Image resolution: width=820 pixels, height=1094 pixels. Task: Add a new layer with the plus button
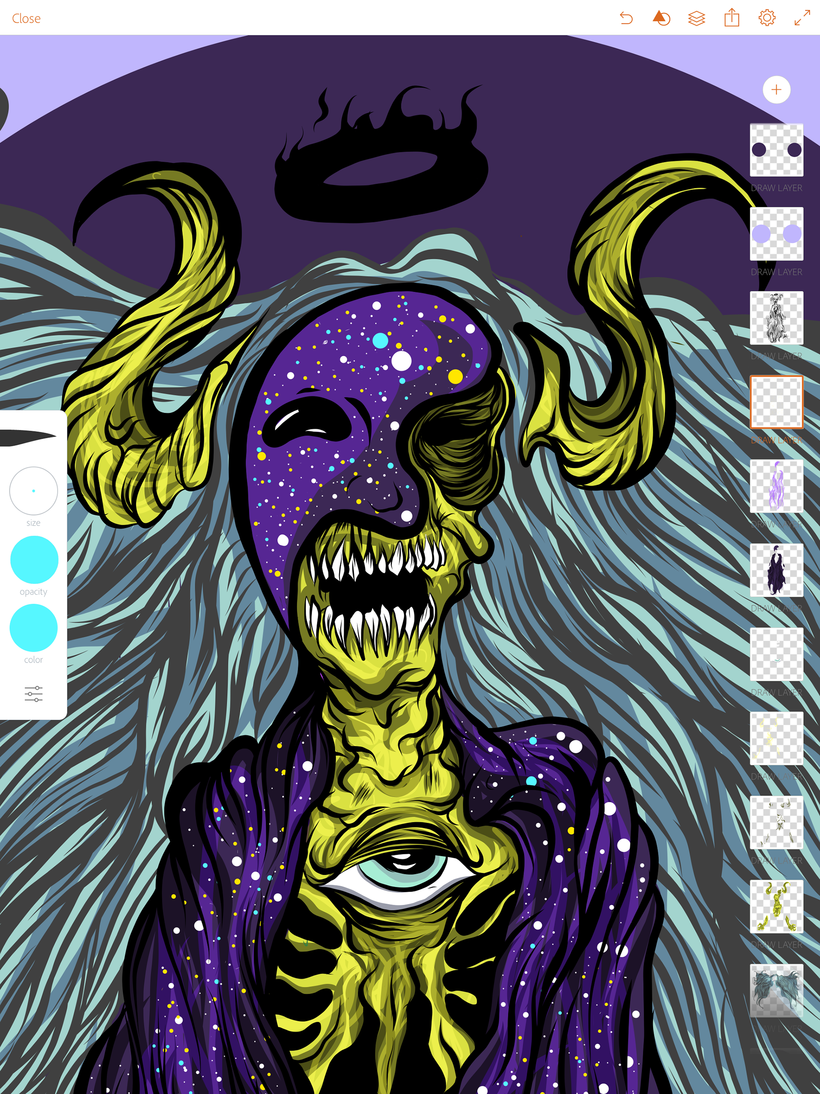click(776, 90)
